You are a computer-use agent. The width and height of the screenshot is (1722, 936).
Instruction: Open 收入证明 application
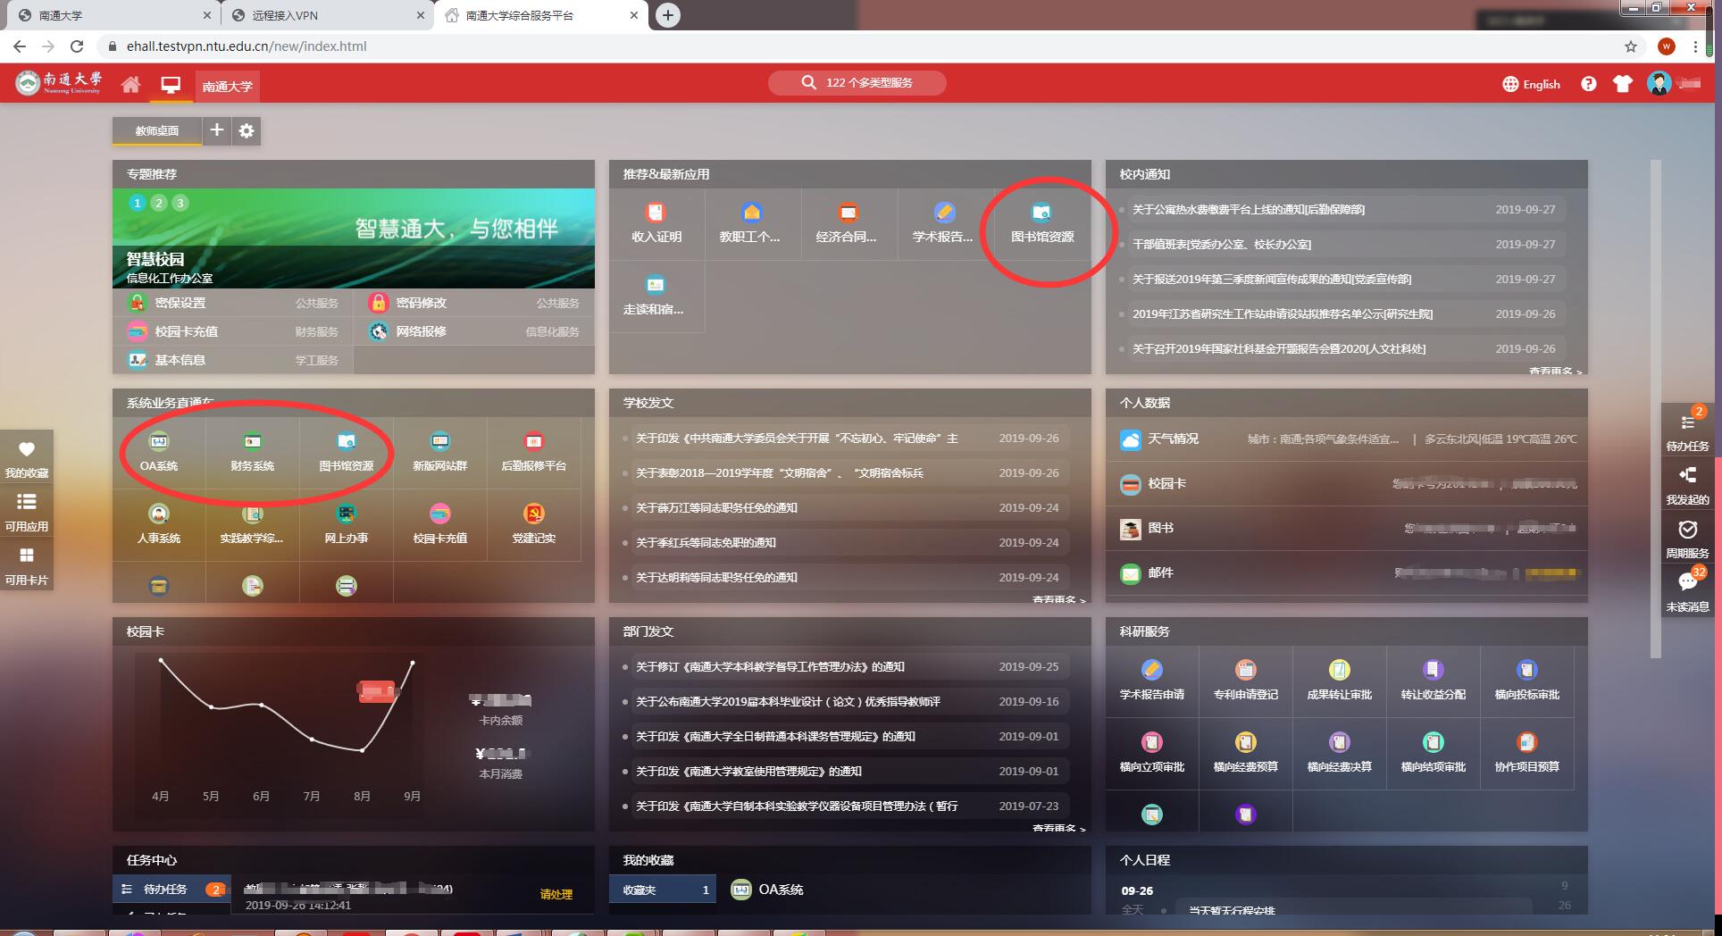coord(656,221)
